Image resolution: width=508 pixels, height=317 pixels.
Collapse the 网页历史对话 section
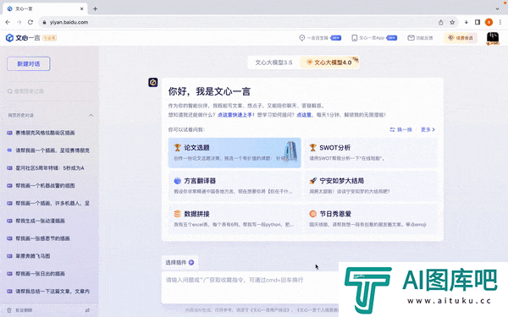coord(91,115)
